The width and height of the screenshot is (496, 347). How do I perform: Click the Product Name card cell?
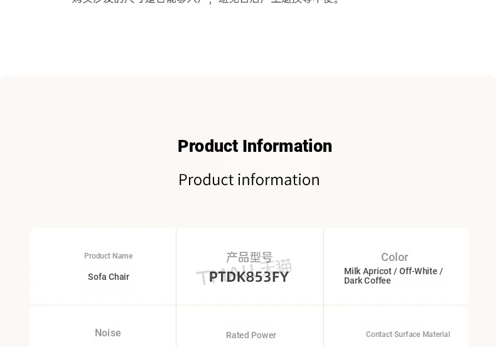coord(103,266)
